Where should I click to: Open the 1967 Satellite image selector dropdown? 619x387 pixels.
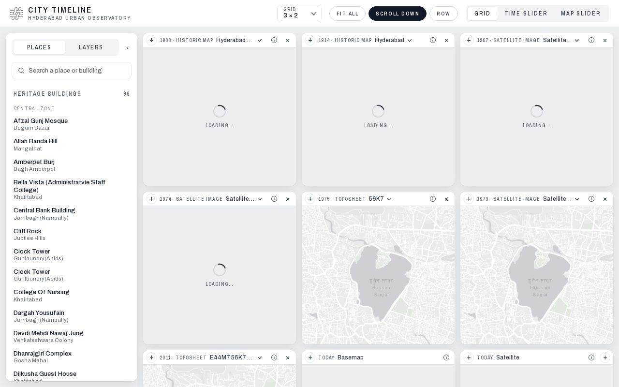pos(561,40)
